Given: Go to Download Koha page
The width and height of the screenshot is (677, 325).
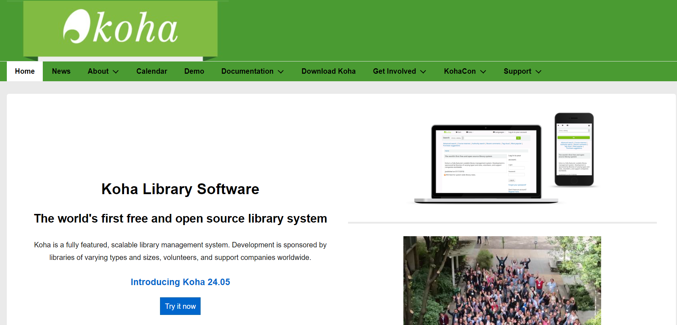Looking at the screenshot, I should [329, 71].
